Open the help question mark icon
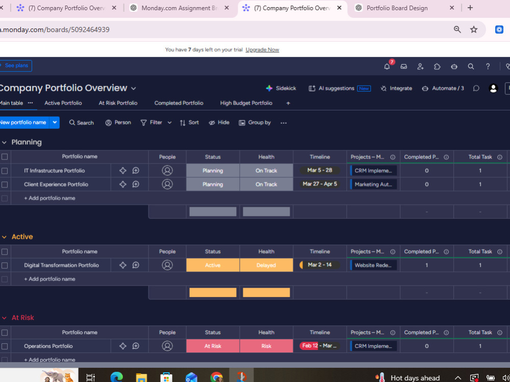Screen dimensions: 510x382 pyautogui.click(x=488, y=67)
